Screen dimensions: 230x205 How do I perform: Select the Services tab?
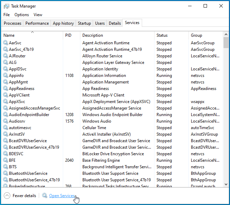(x=132, y=23)
